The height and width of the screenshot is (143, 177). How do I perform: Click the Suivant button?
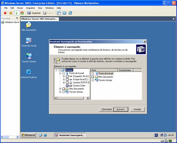coord(121,109)
